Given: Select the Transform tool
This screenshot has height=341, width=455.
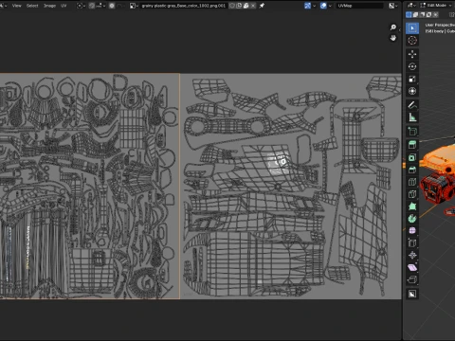Looking at the screenshot, I should 412,91.
